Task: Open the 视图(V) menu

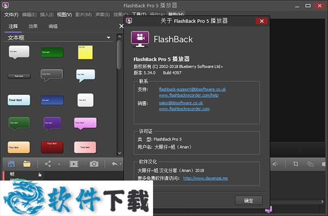Action: (x=65, y=15)
